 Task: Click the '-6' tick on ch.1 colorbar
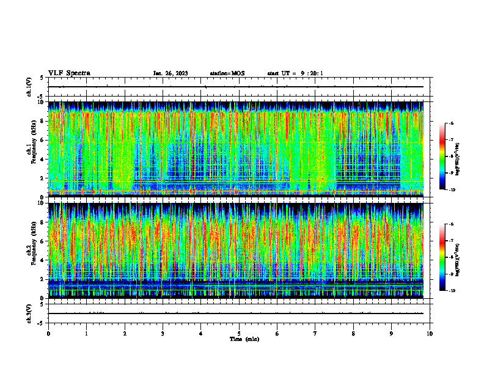[451, 123]
